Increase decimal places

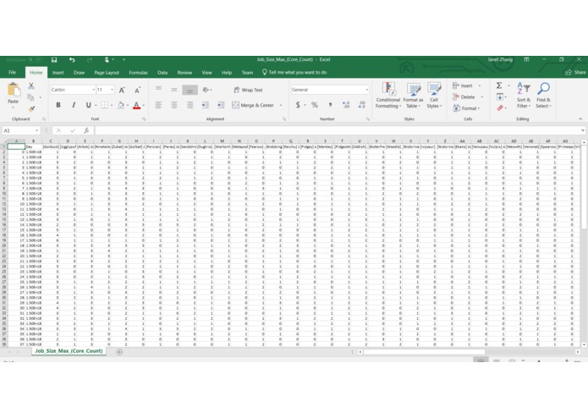(x=346, y=105)
